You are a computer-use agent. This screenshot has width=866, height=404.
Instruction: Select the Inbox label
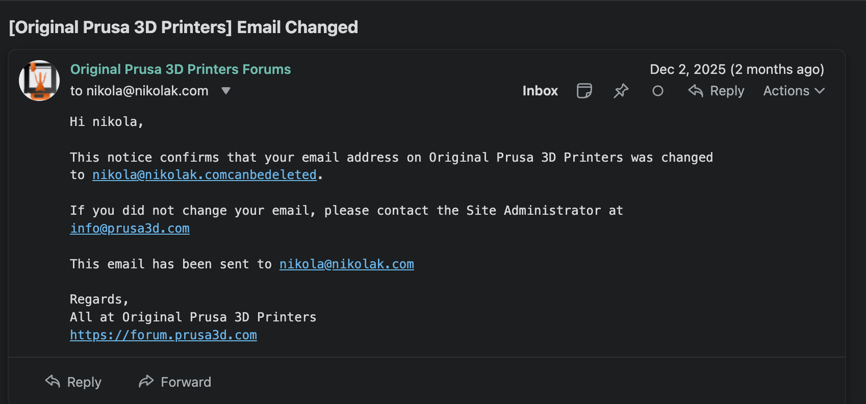click(540, 91)
